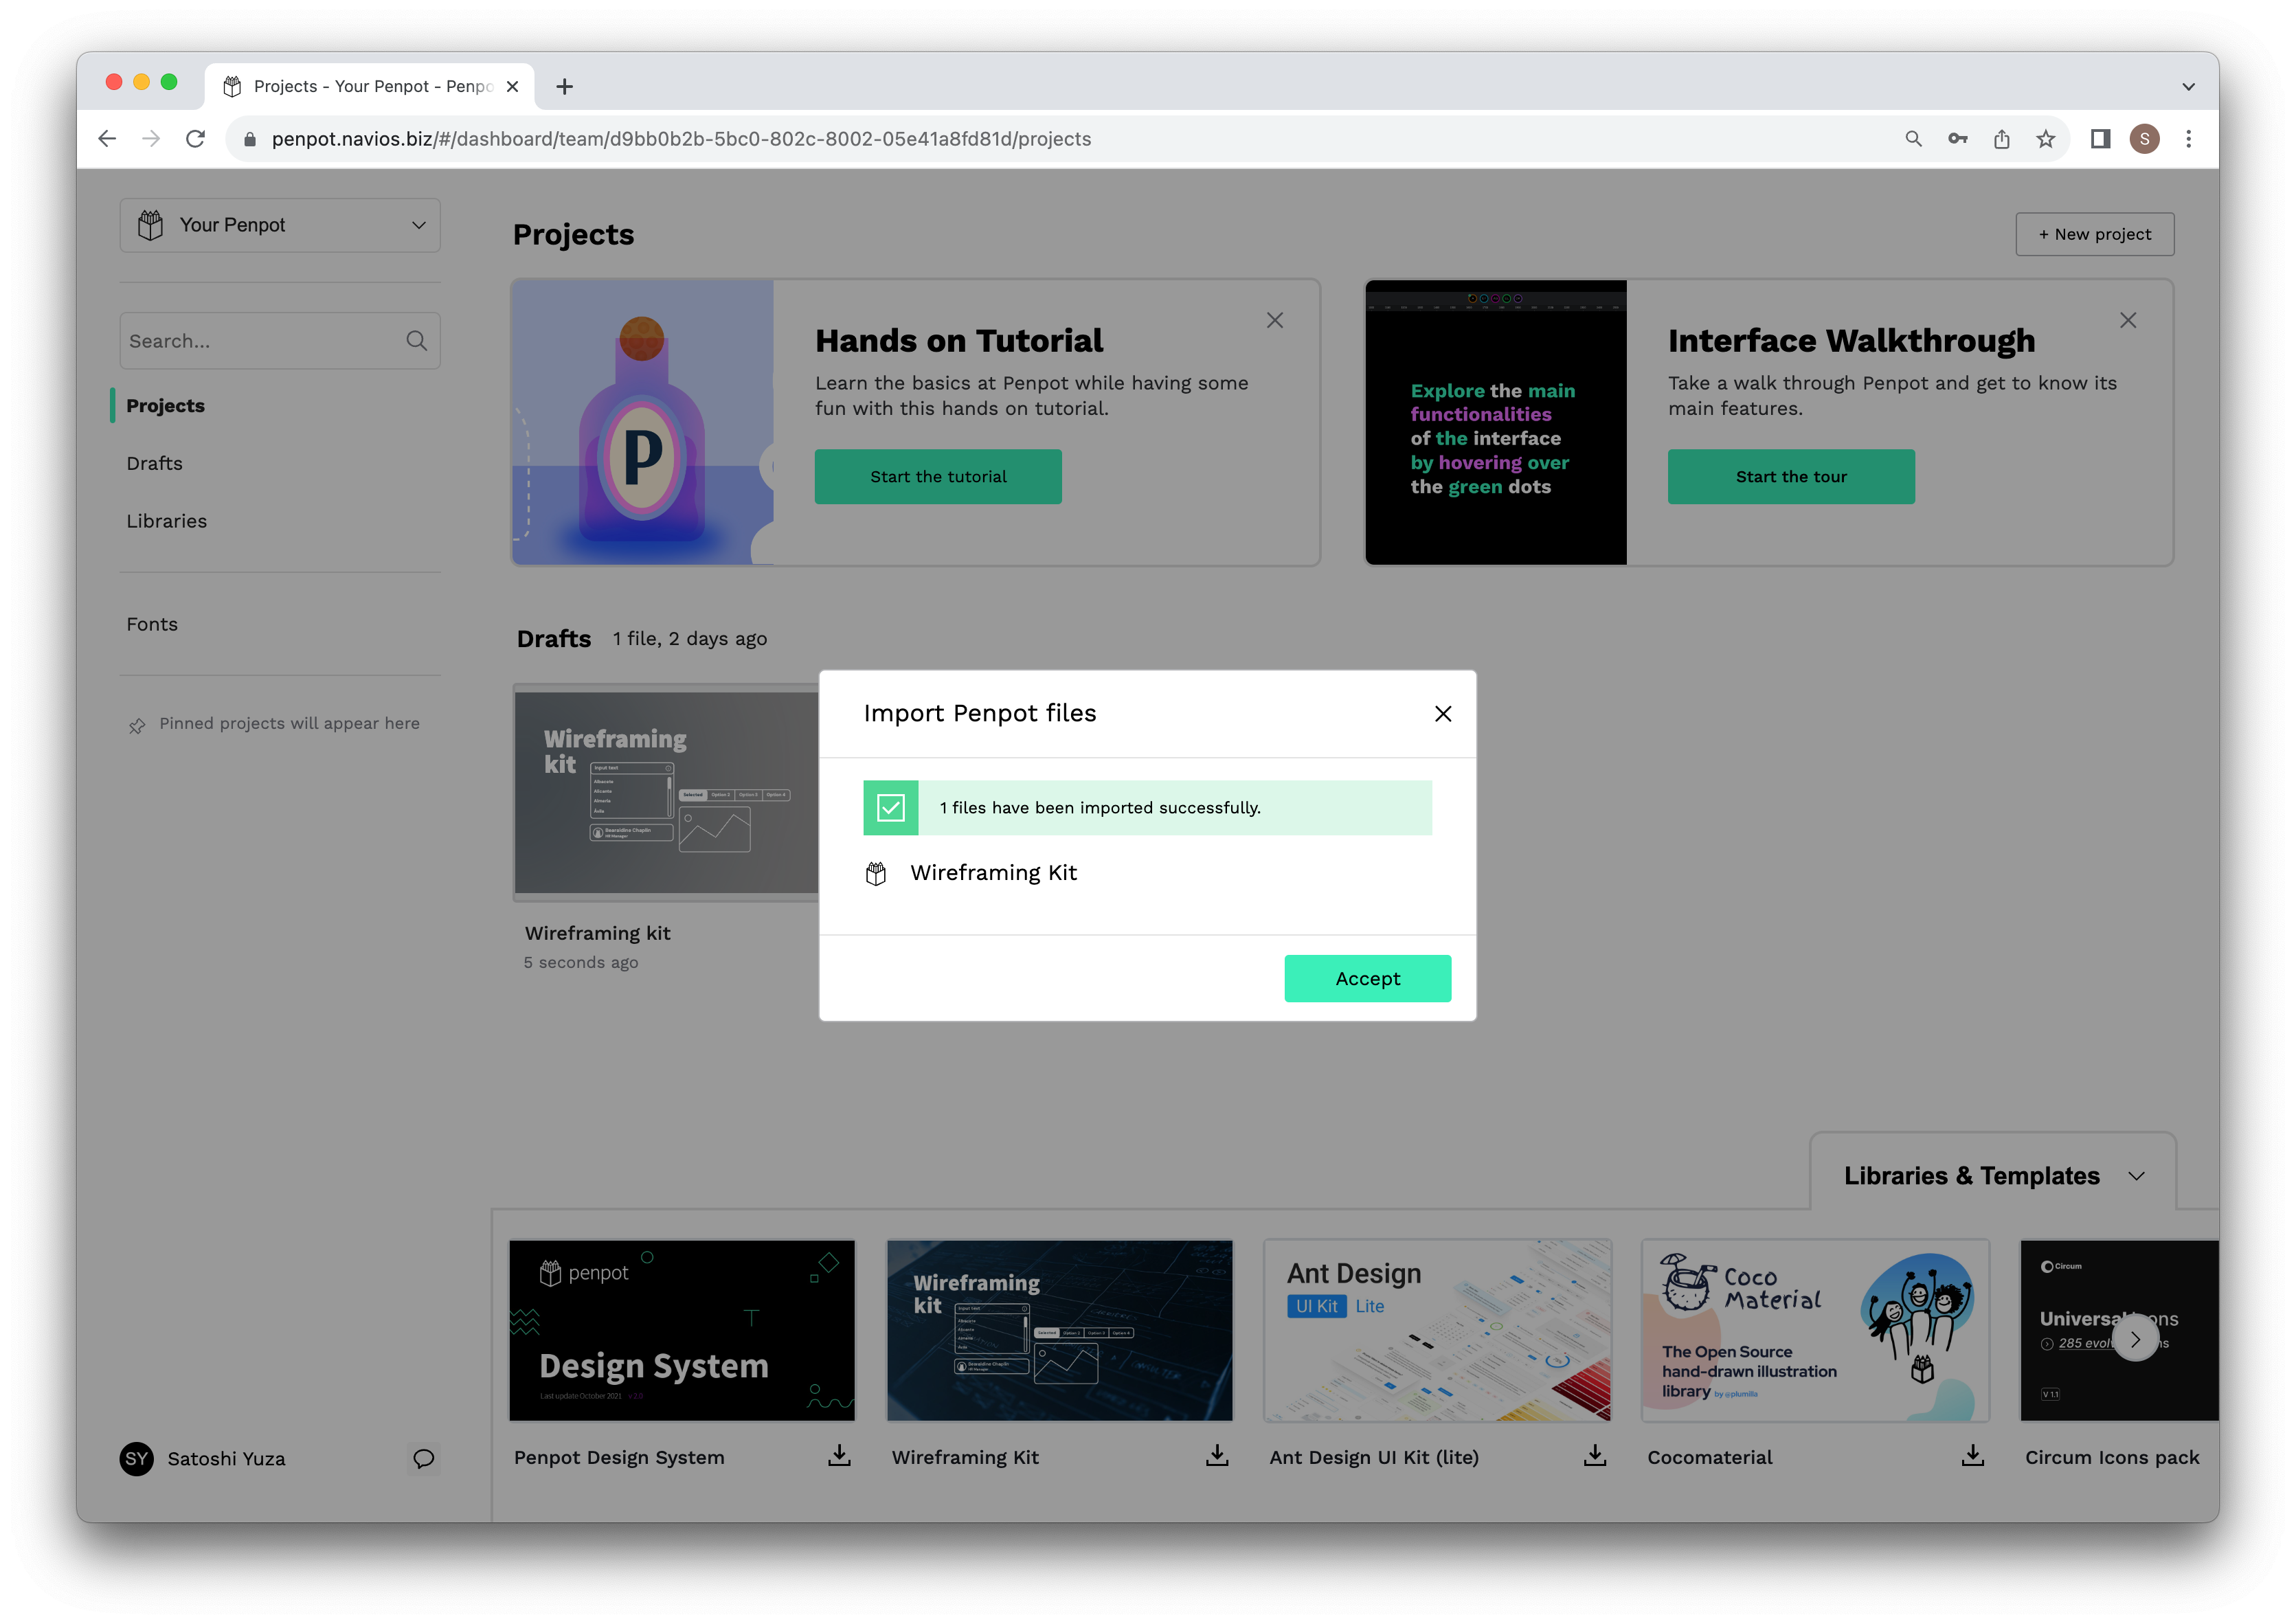The width and height of the screenshot is (2296, 1624).
Task: Click the green success checkmark icon
Action: tap(890, 807)
